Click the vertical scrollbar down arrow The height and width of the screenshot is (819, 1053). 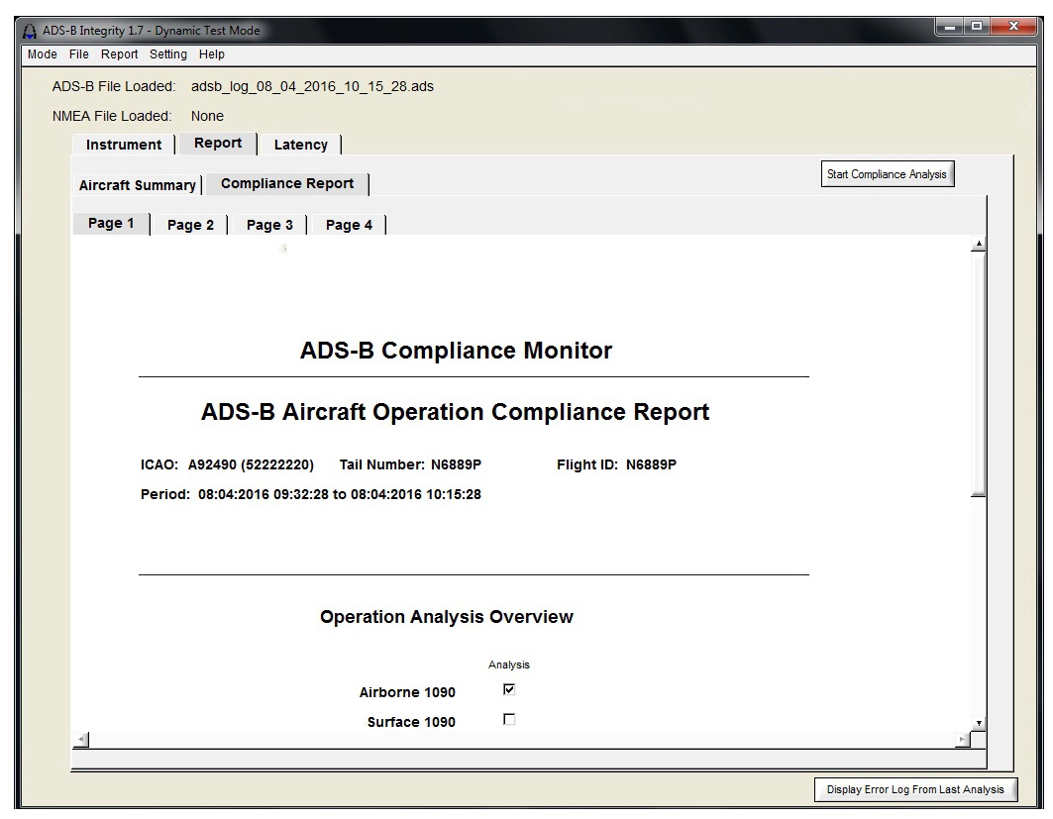click(x=979, y=723)
